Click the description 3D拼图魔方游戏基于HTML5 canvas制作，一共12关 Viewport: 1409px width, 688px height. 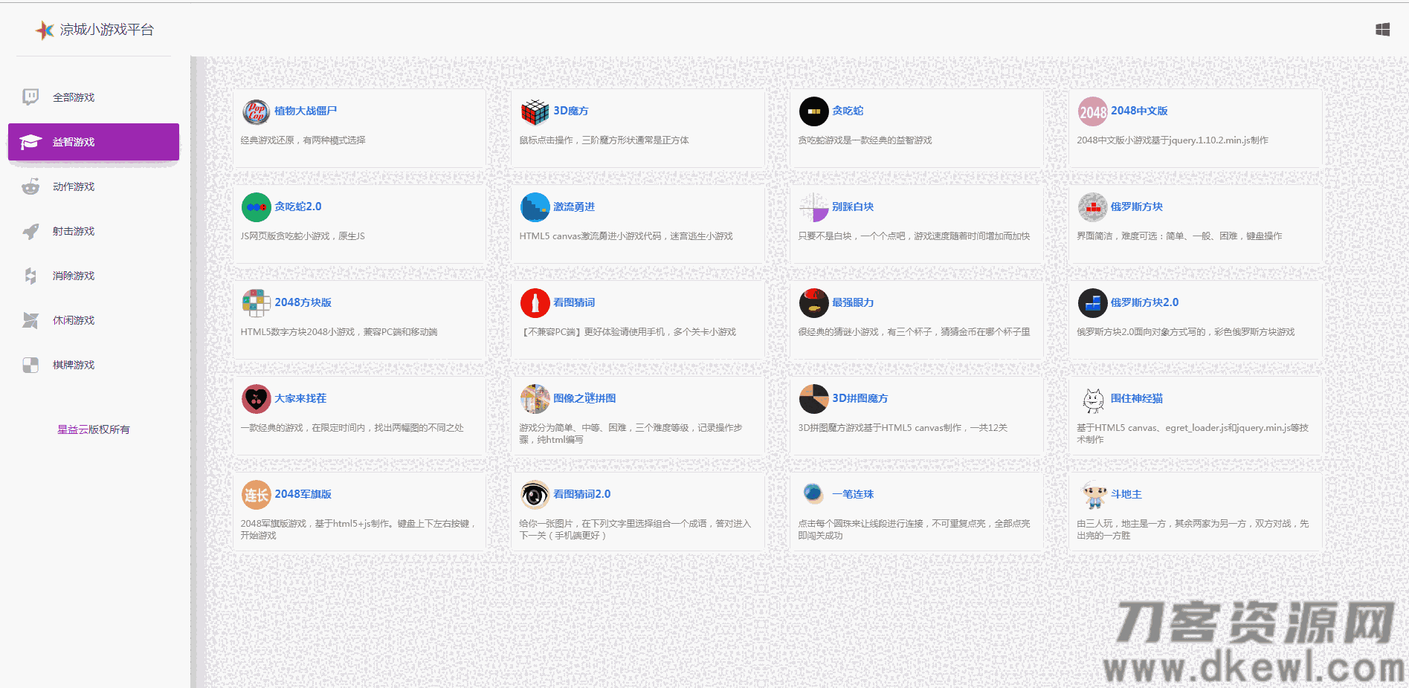pos(903,428)
